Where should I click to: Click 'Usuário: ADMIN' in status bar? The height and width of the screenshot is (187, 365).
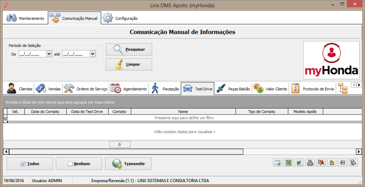pyautogui.click(x=47, y=181)
